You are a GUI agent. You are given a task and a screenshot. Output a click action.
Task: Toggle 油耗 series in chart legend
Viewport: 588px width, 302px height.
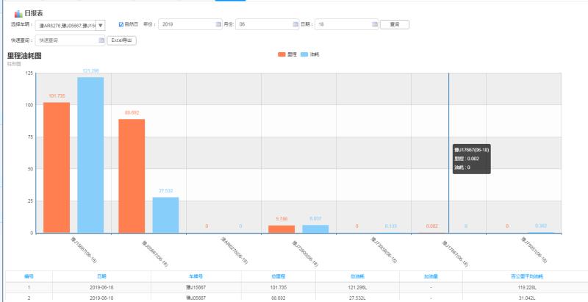coord(310,54)
